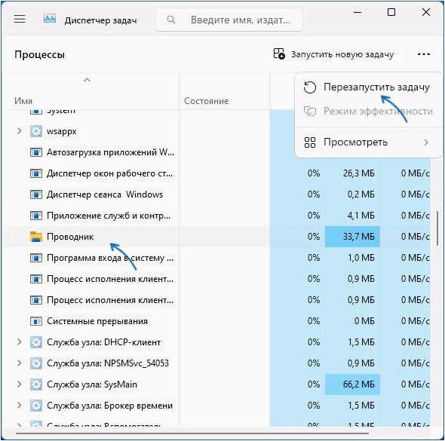Click the Автозагрузка приложений W... process icon

click(x=36, y=152)
